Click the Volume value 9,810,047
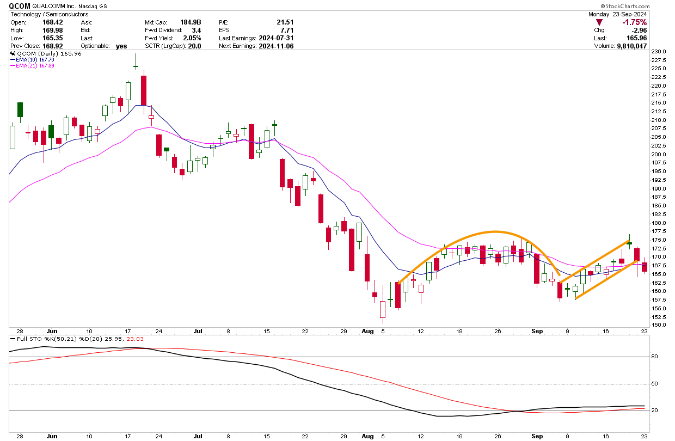 coord(631,46)
